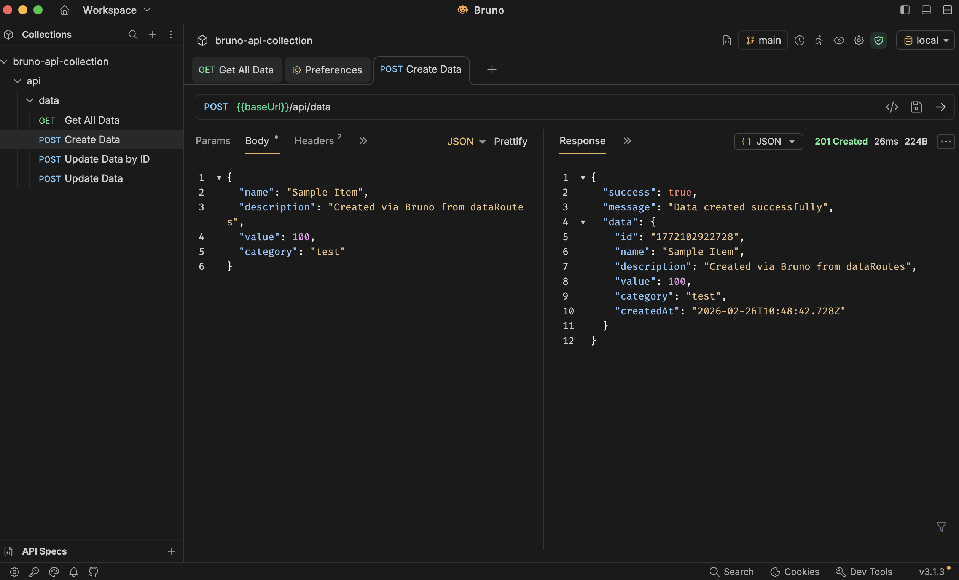Open the secrets key icon in status bar
Viewport: 959px width, 580px height.
(x=35, y=572)
